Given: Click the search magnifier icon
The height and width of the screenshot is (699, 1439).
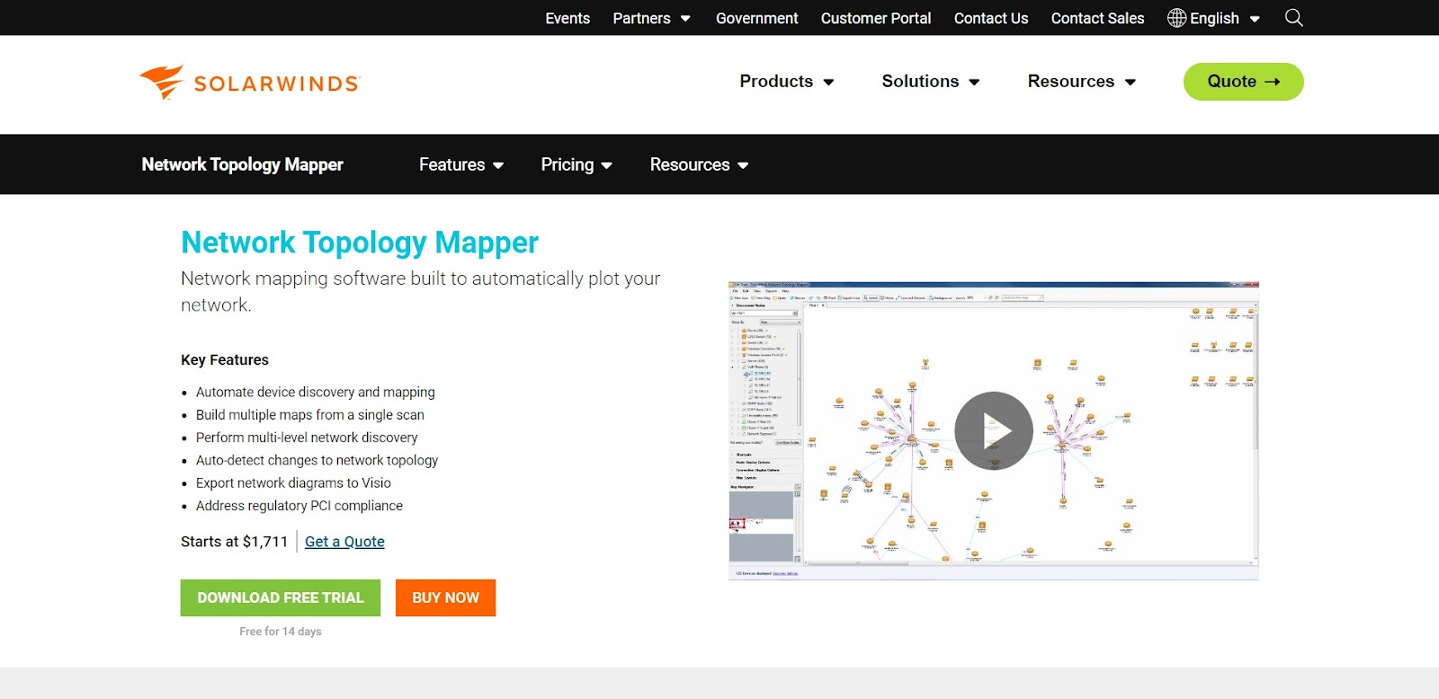Looking at the screenshot, I should click(1293, 18).
